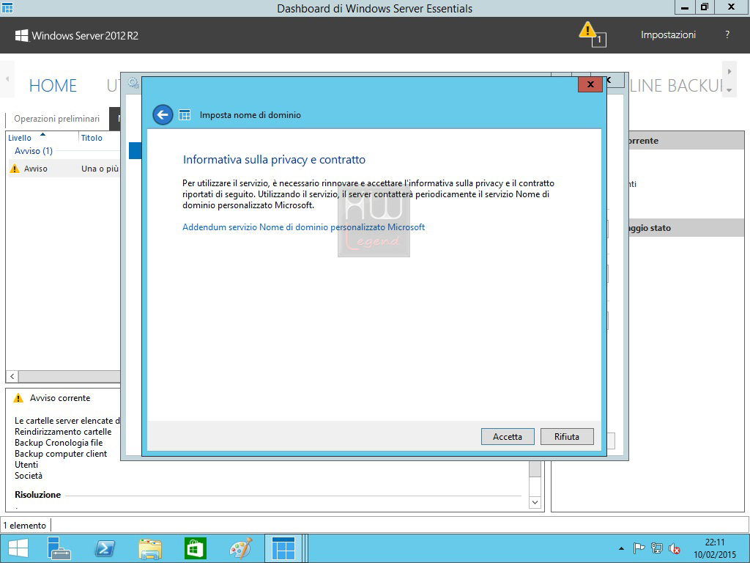Click the Avviso corrente warning icon

(18, 398)
